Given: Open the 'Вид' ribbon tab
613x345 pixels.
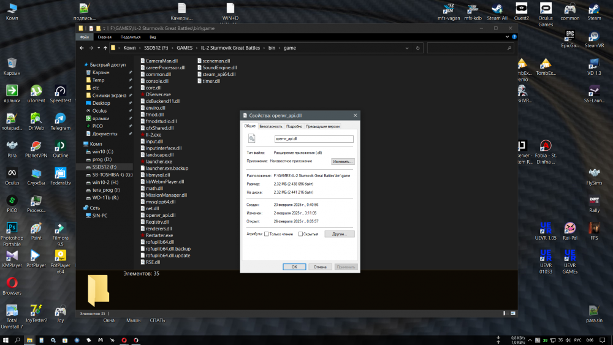Looking at the screenshot, I should tap(152, 37).
